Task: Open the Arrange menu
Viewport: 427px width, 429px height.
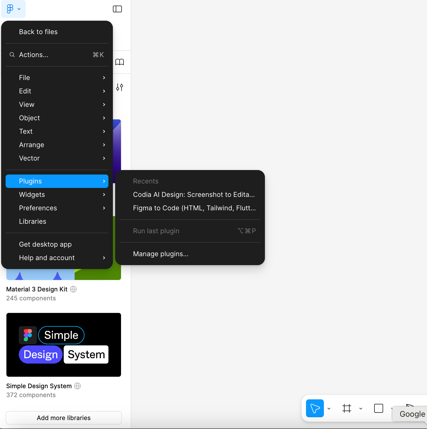Action: click(x=57, y=145)
